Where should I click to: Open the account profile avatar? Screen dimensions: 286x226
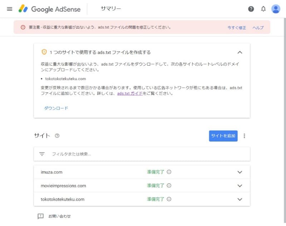pyautogui.click(x=276, y=9)
